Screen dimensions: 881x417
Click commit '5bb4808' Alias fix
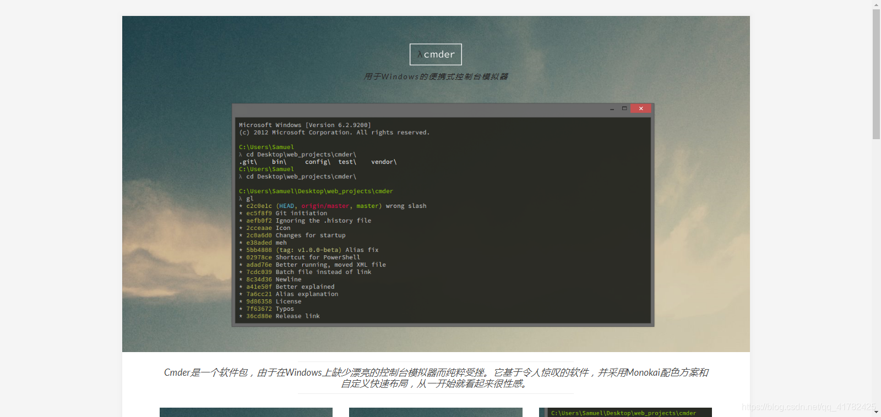[309, 250]
